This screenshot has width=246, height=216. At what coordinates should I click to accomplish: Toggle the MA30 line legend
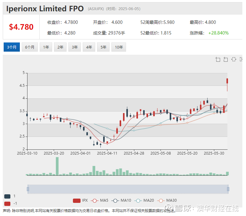tap(167, 200)
